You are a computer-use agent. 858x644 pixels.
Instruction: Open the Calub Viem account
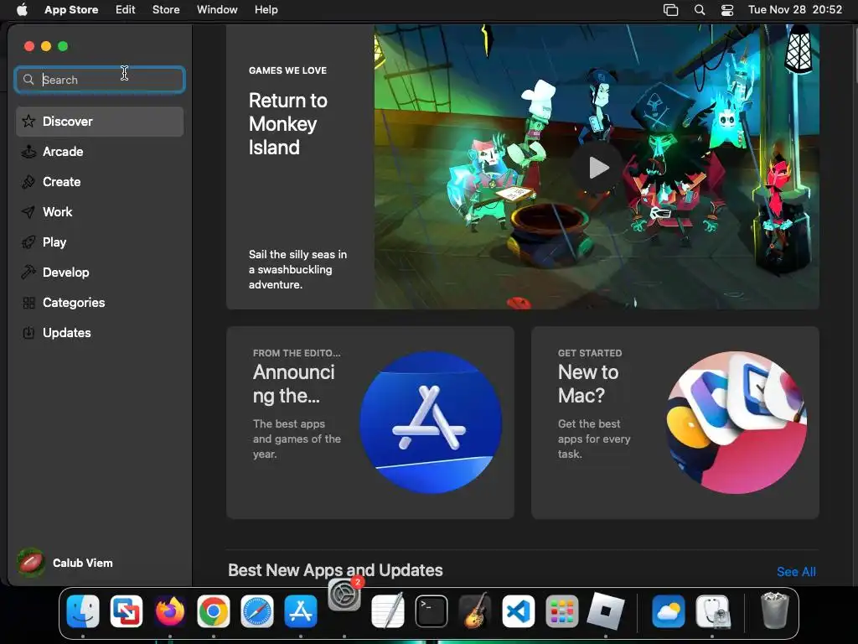pyautogui.click(x=65, y=563)
